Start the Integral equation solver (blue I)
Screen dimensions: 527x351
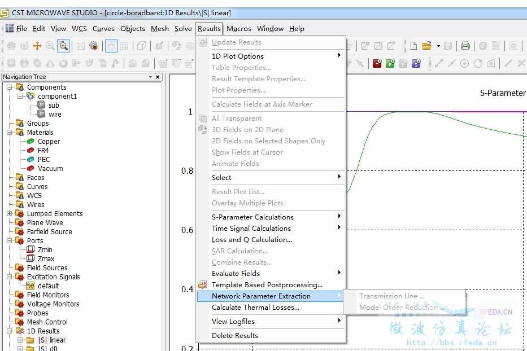pos(416,63)
